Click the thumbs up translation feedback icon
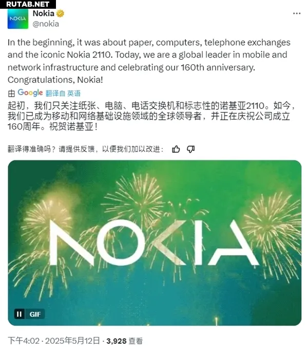 [x=176, y=149]
